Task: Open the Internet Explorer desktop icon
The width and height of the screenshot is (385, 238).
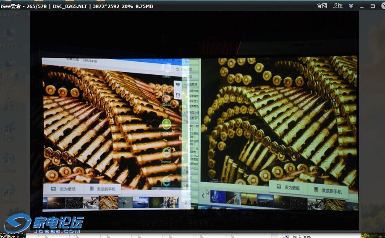Action: click(167, 152)
